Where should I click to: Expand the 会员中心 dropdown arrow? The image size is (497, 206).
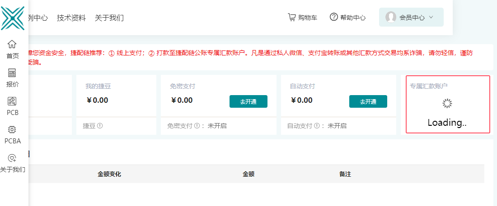point(431,17)
